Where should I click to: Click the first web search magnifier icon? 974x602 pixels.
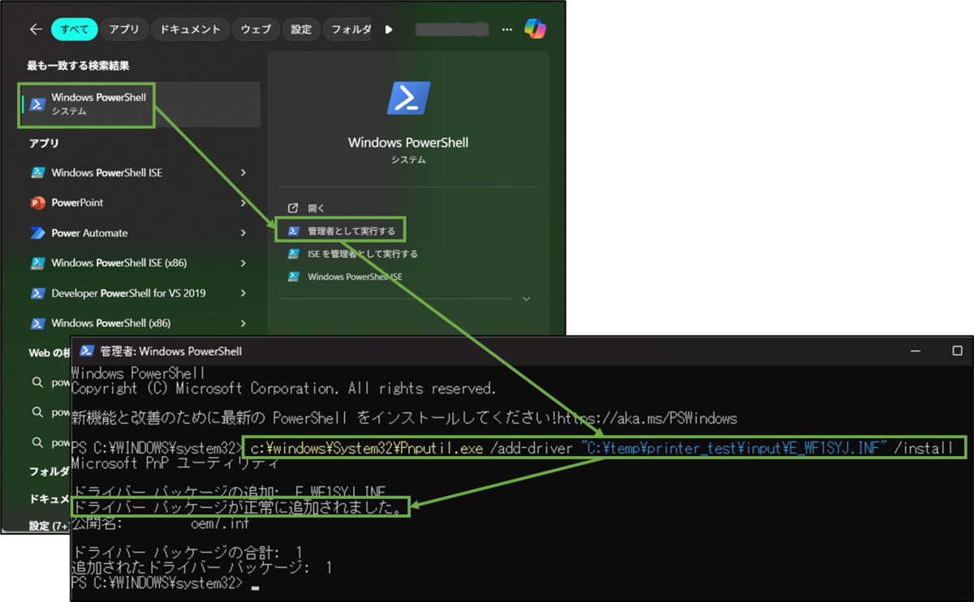(x=37, y=382)
